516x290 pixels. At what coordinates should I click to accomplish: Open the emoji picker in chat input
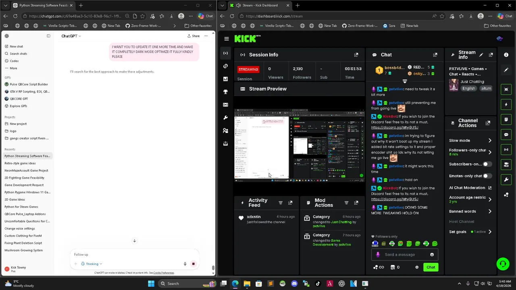coord(432,255)
